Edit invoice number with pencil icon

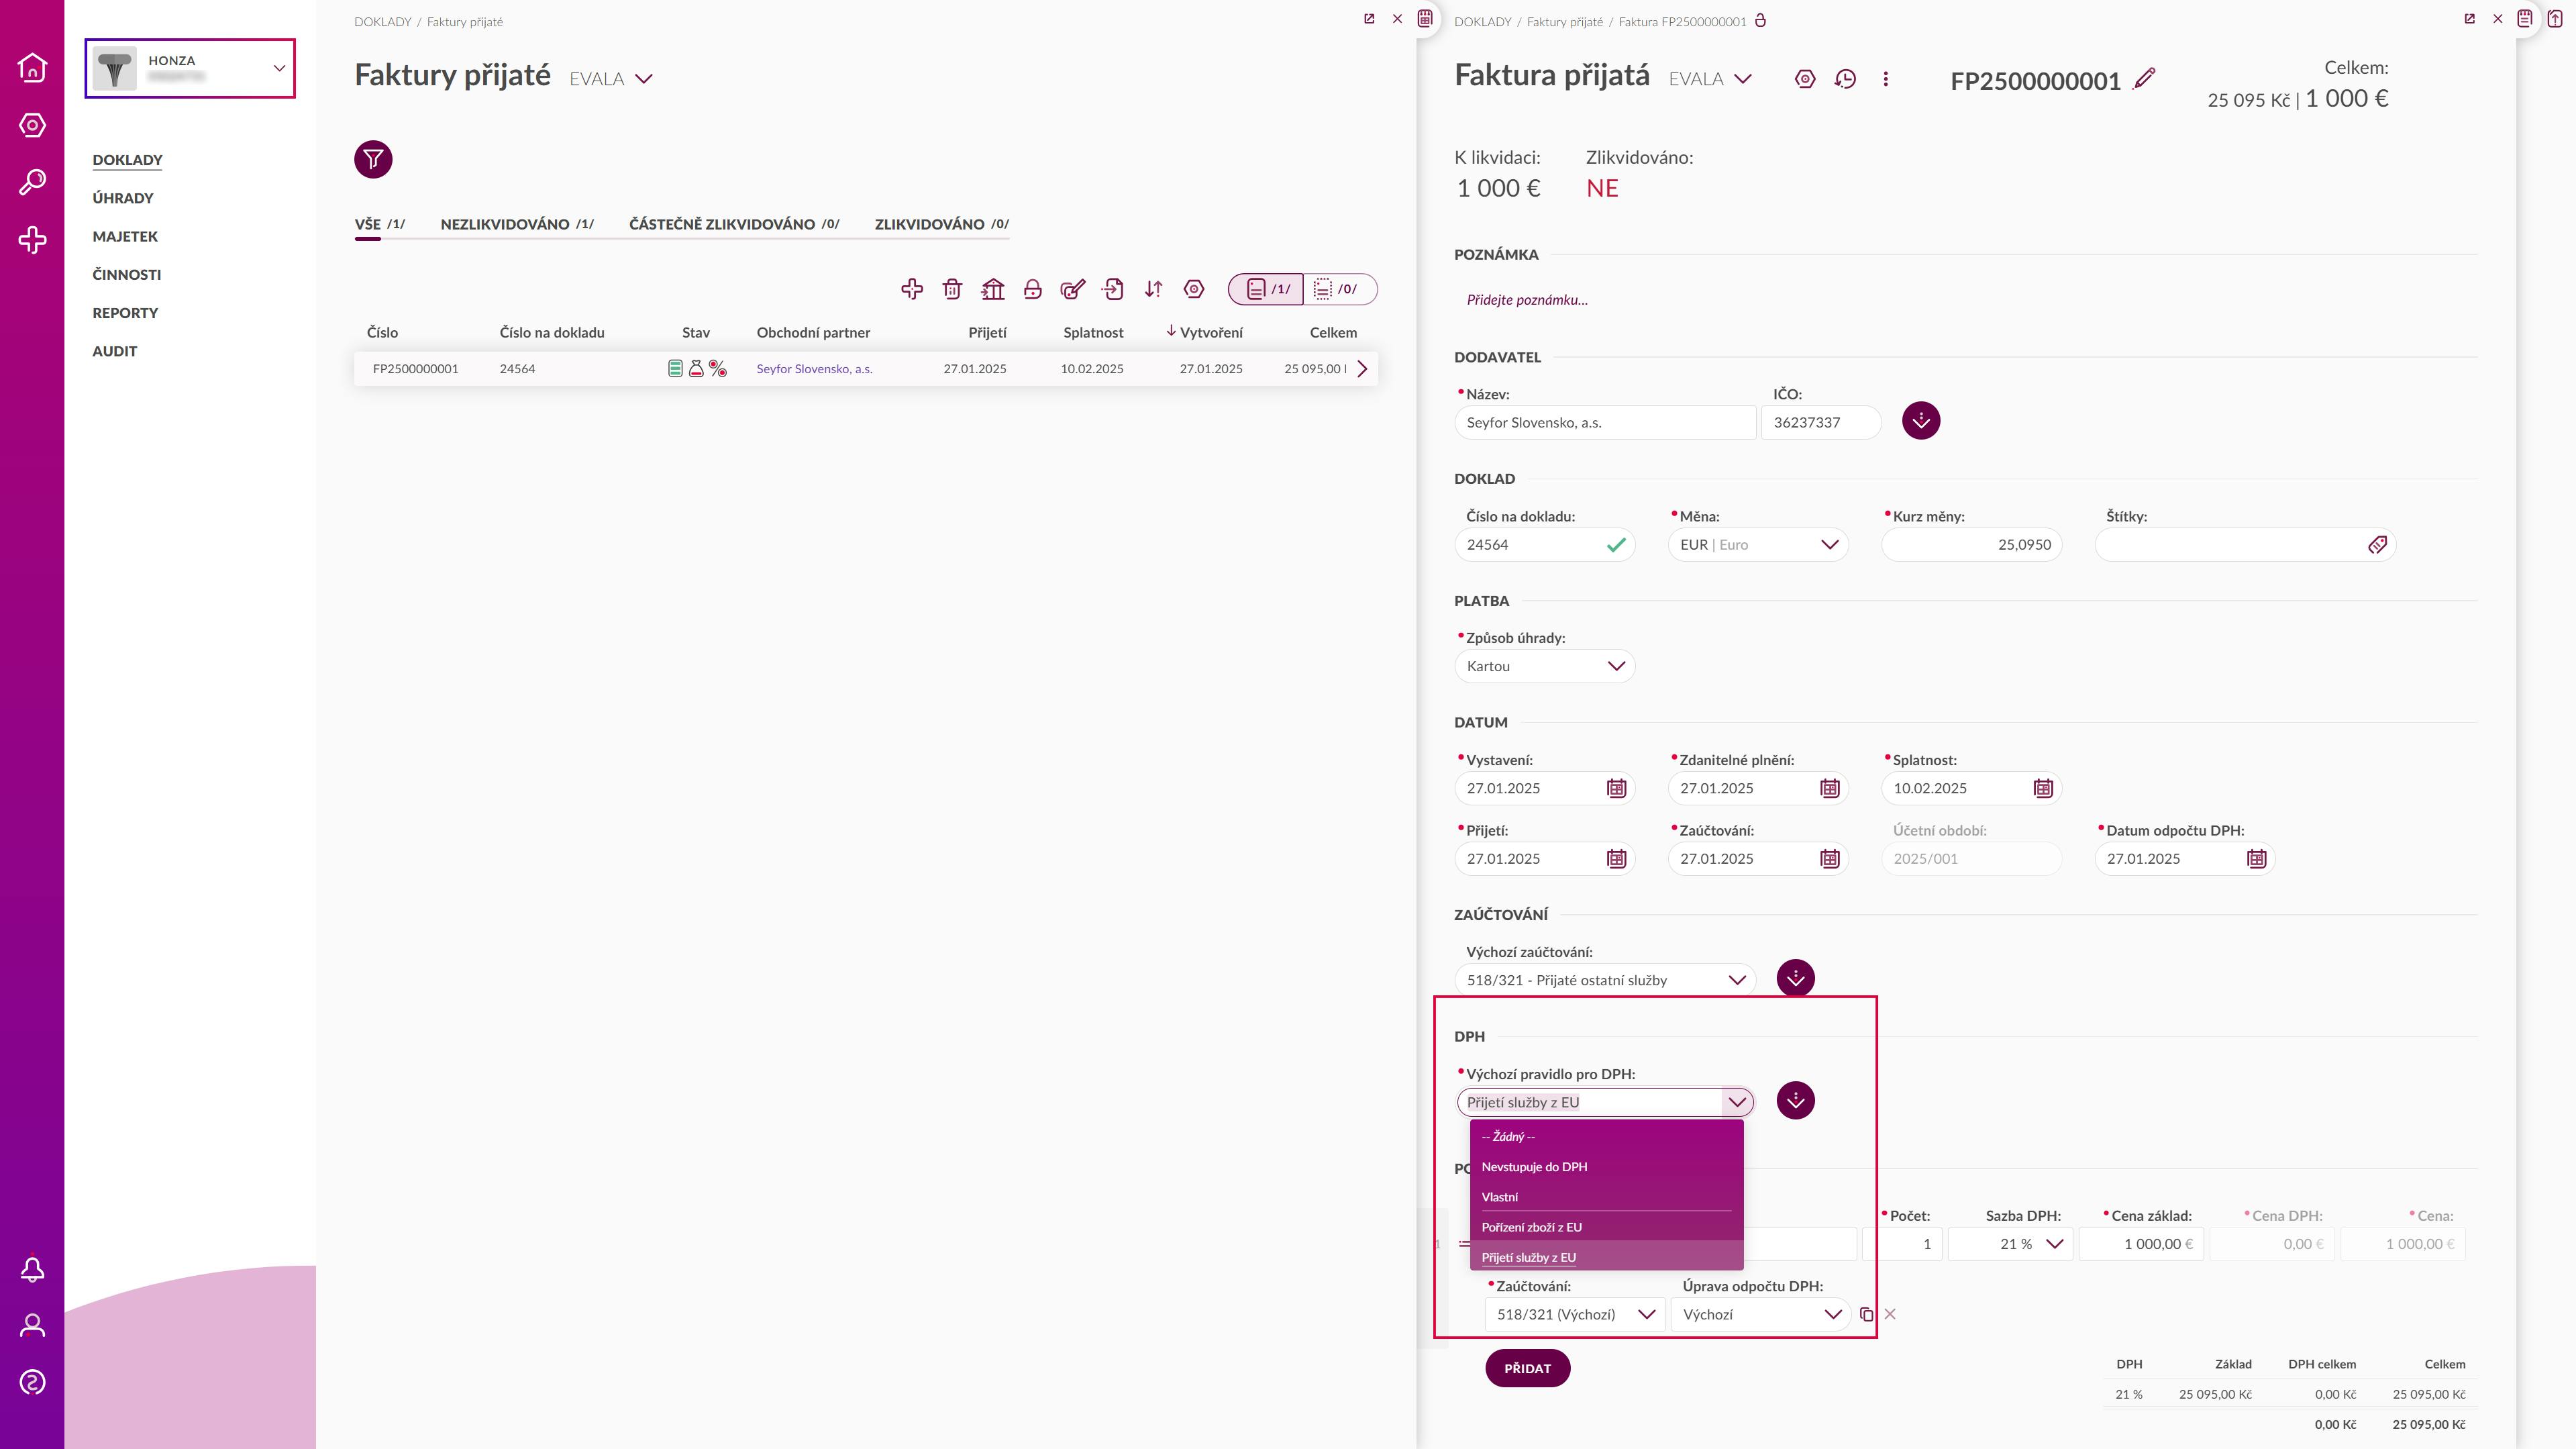pos(2144,79)
